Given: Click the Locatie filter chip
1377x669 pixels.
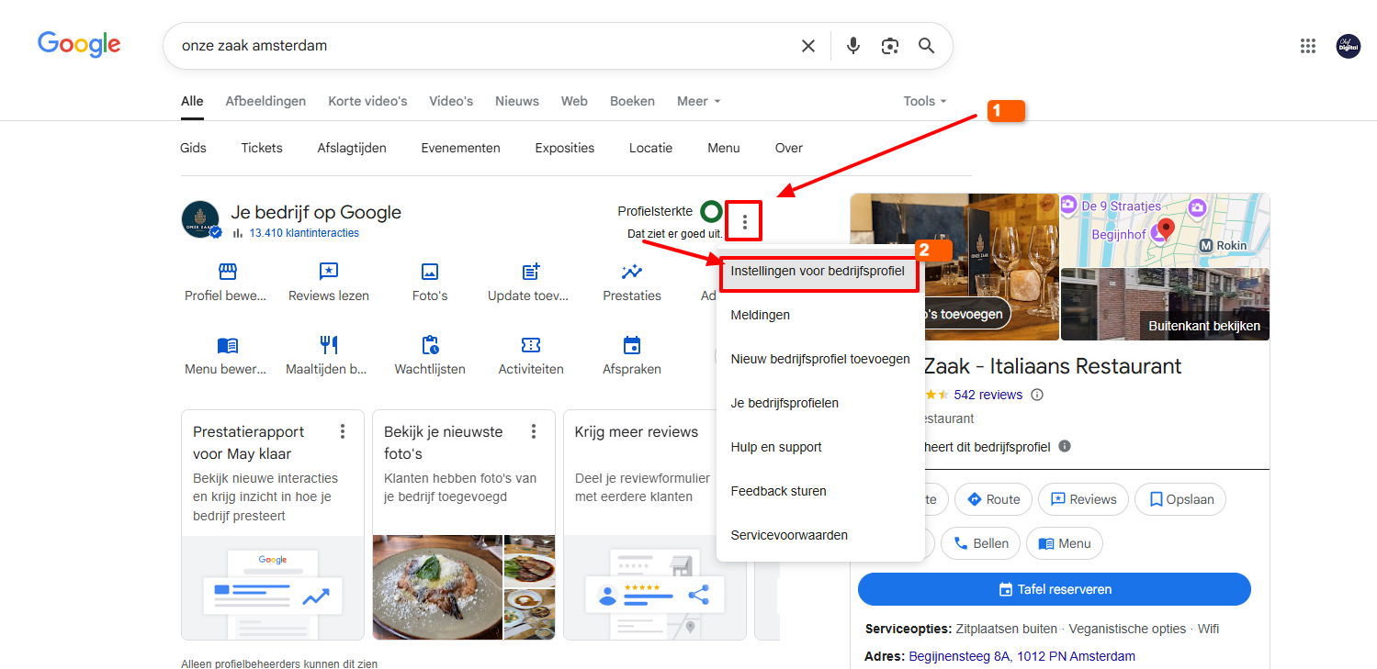Looking at the screenshot, I should tap(650, 148).
